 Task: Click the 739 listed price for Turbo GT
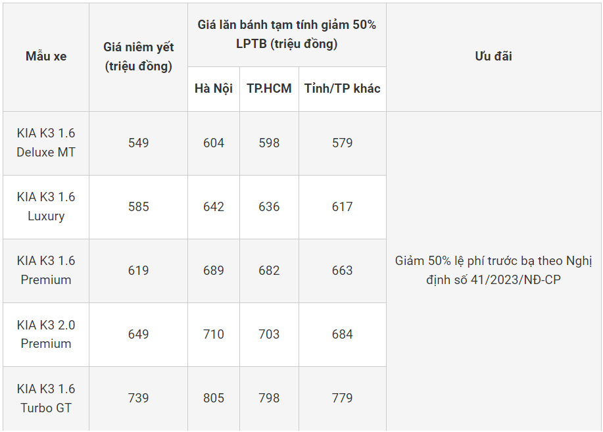tap(139, 398)
